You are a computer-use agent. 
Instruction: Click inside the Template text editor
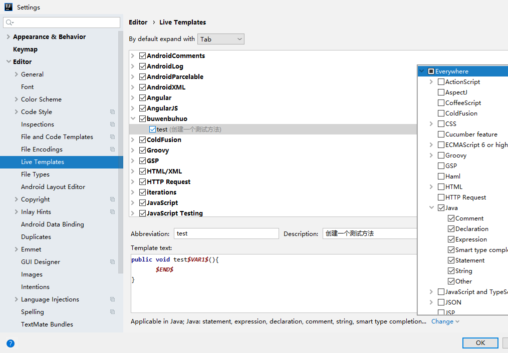[x=274, y=283]
